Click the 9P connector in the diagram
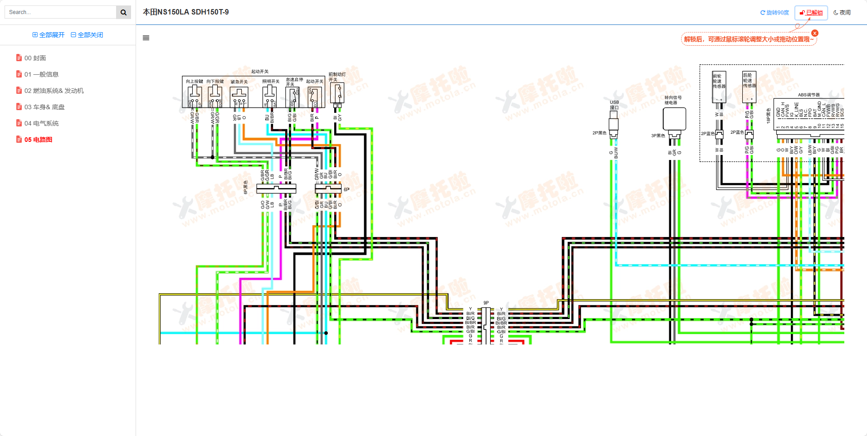Viewport: 867px width, 436px height. pos(486,324)
